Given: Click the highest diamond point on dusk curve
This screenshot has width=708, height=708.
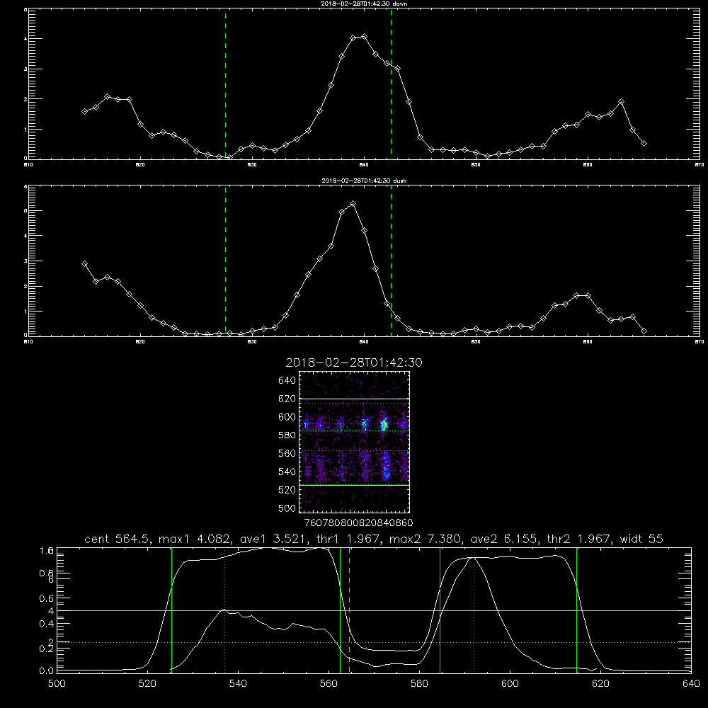Looking at the screenshot, I should 353,204.
